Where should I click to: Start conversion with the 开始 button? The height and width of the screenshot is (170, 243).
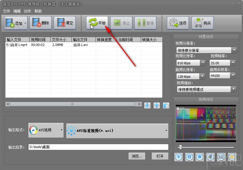[x=97, y=23]
